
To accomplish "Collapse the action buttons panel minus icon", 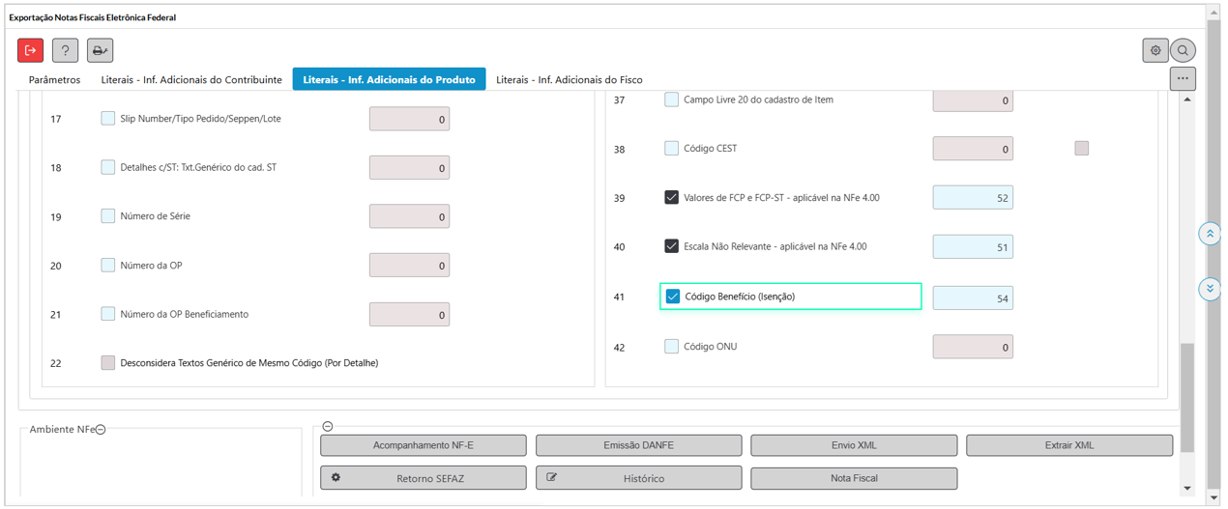I will 328,427.
